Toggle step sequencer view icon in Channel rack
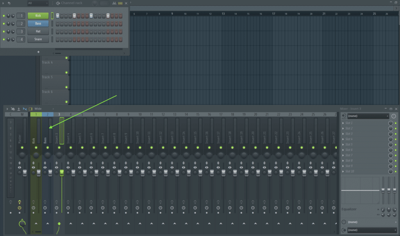This screenshot has width=400, height=236. point(120,3)
